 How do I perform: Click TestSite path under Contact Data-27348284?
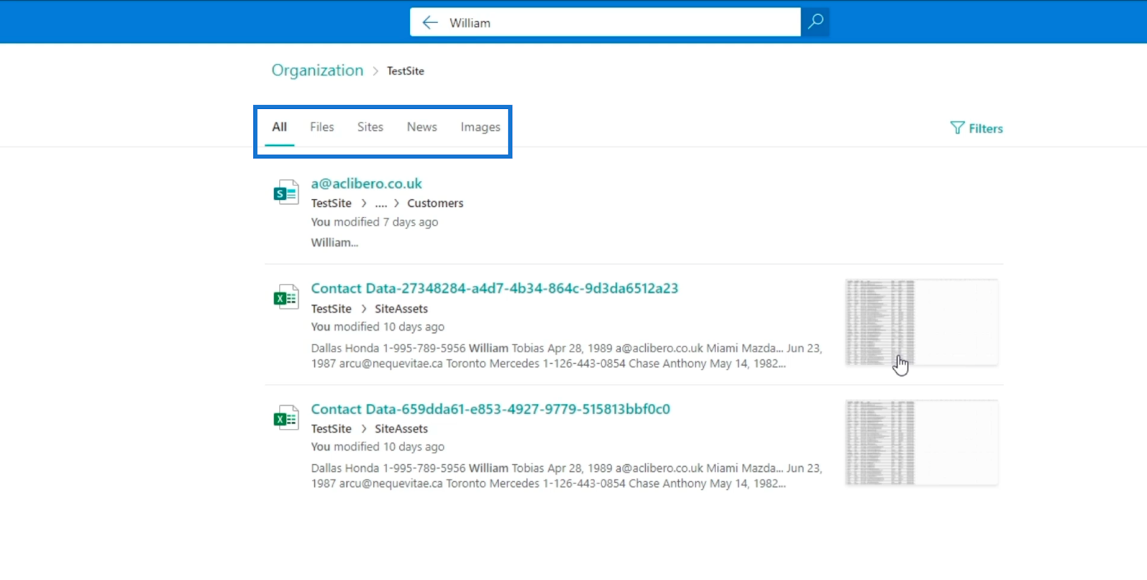(x=331, y=309)
